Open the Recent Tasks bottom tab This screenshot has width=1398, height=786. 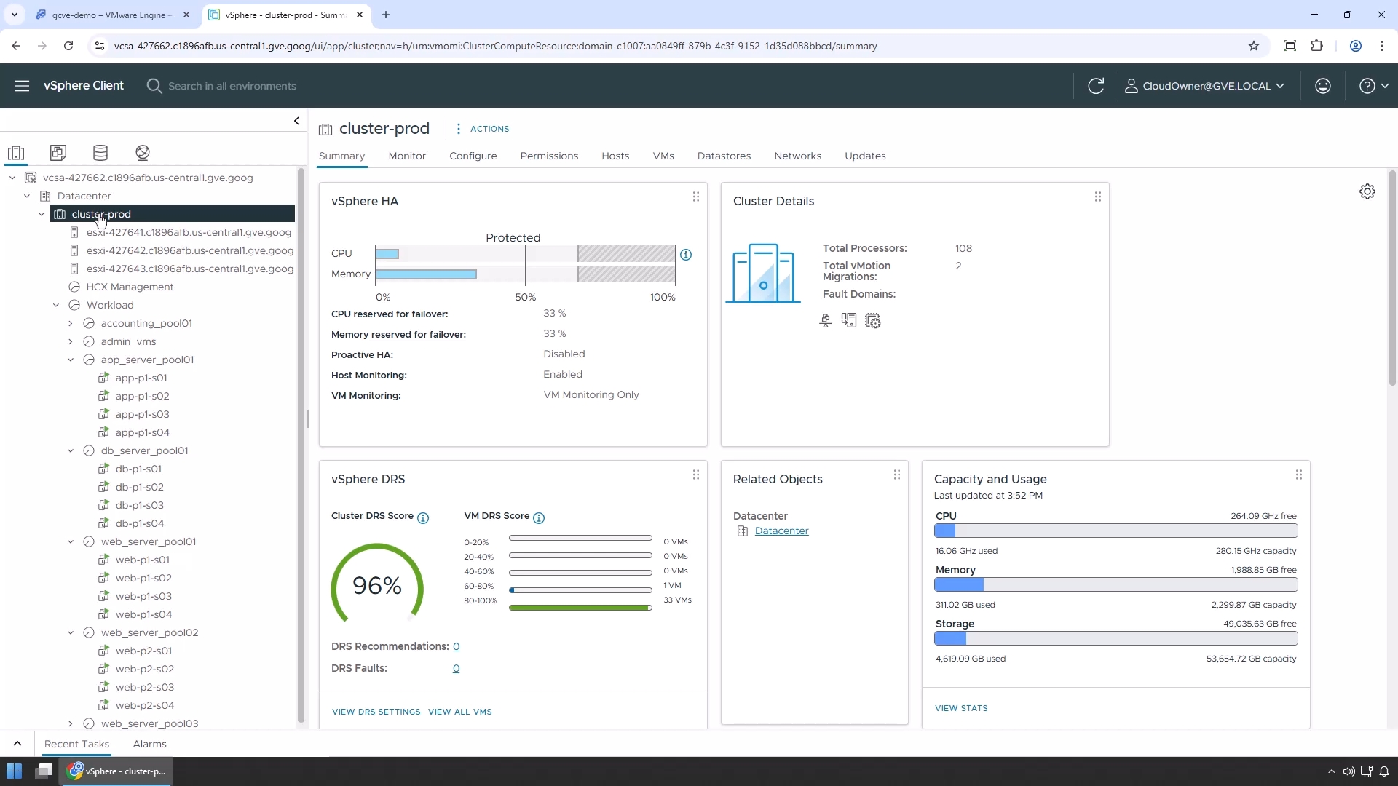76,744
